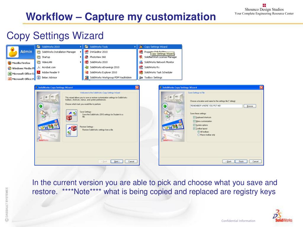Choose Property Tab Builder menu entry

[160, 52]
